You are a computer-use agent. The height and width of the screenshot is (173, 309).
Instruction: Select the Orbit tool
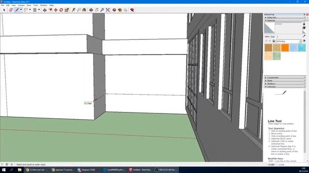tap(91, 10)
